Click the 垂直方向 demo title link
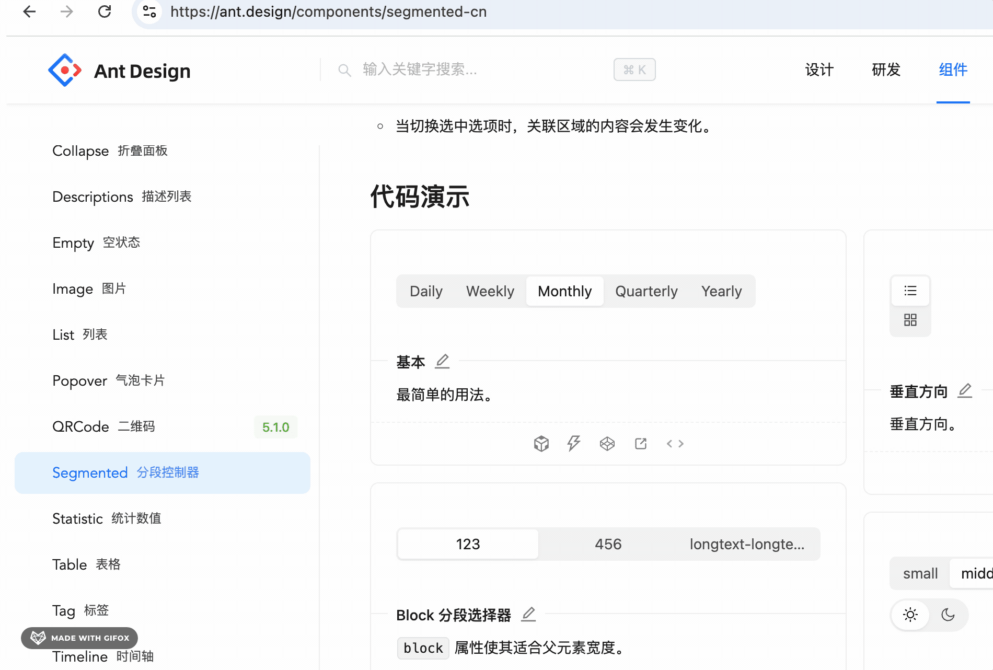The height and width of the screenshot is (670, 993). point(919,391)
